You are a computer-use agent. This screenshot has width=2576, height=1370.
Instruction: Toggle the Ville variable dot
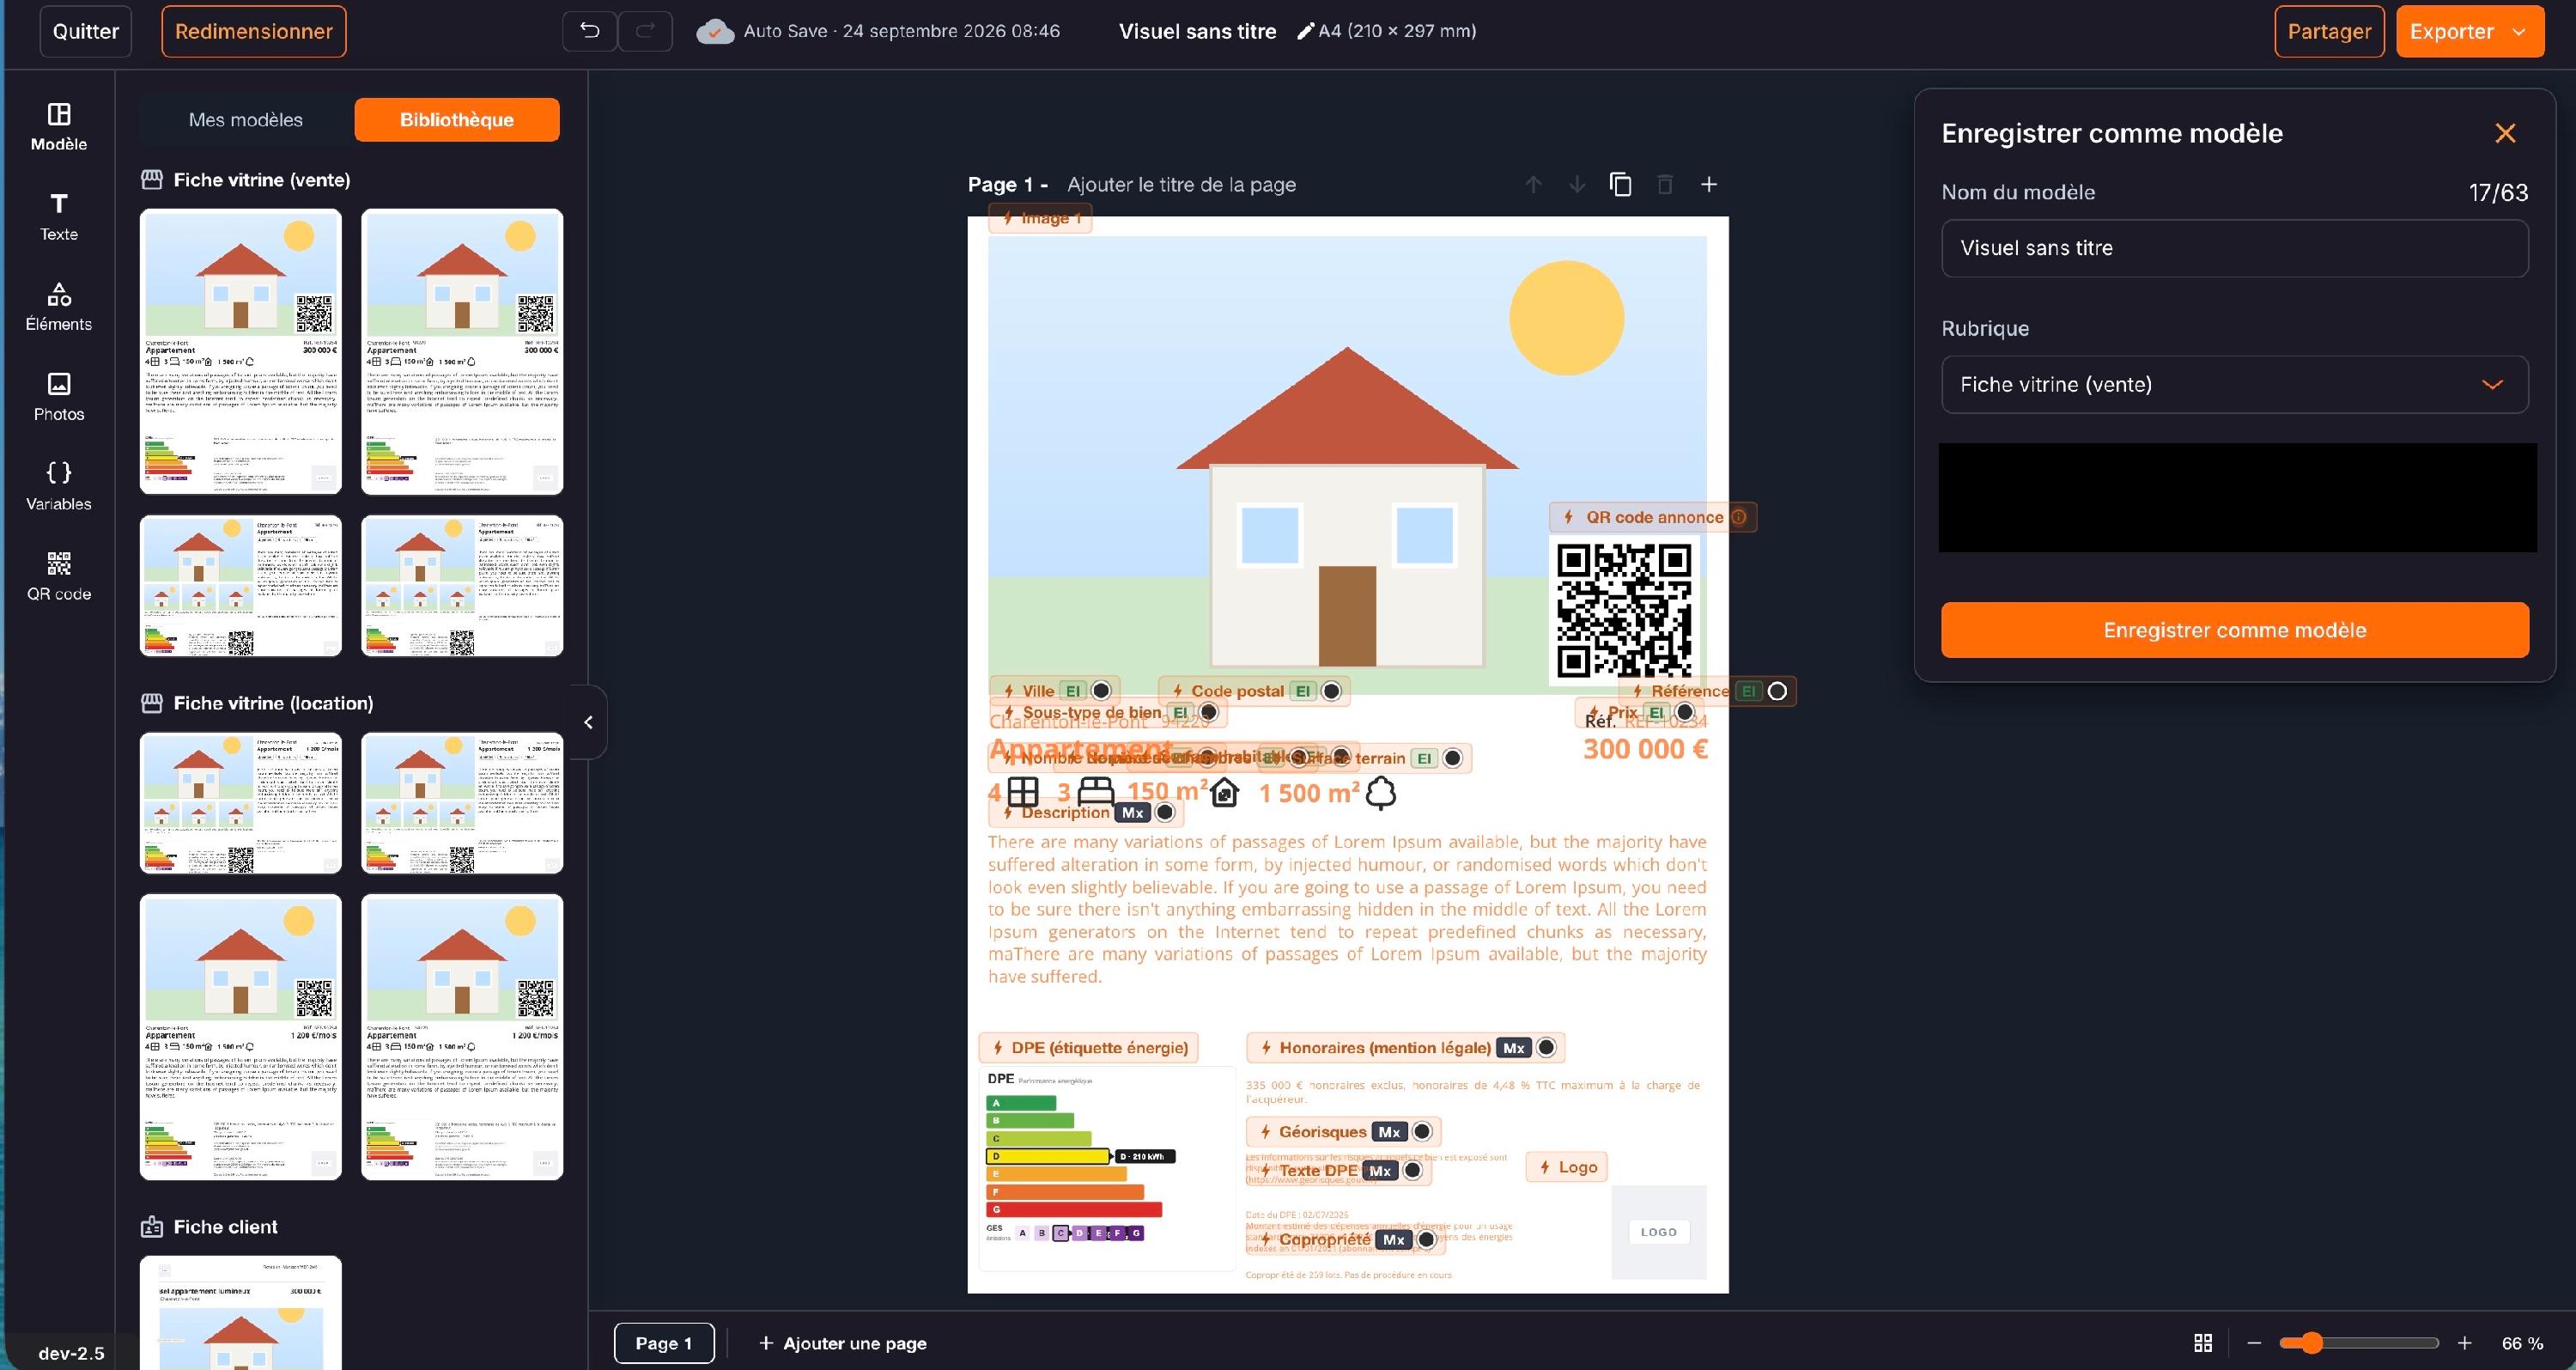[x=1101, y=691]
